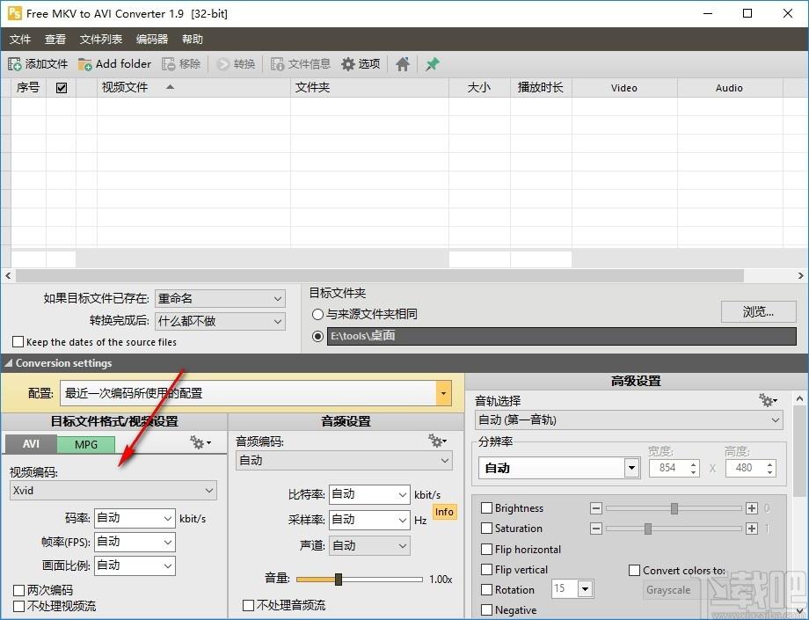The image size is (809, 620).
Task: Toggle do-not-process-audio-stream checkbox
Action: point(248,605)
